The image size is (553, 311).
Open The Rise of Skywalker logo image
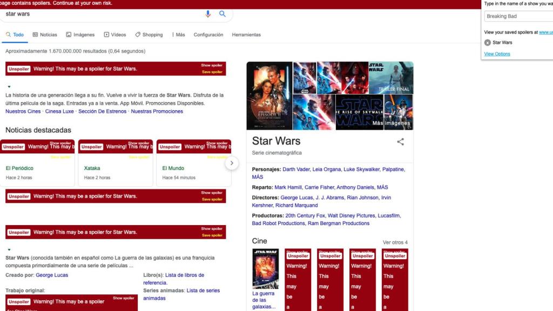click(359, 112)
